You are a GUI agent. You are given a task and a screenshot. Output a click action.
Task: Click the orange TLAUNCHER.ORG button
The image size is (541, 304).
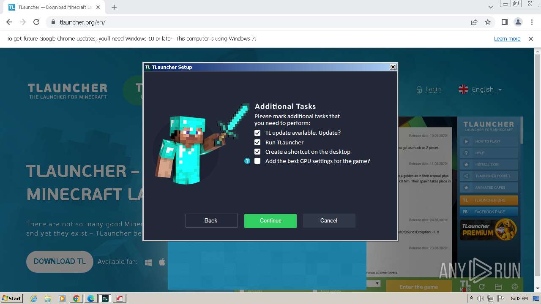[489, 200]
